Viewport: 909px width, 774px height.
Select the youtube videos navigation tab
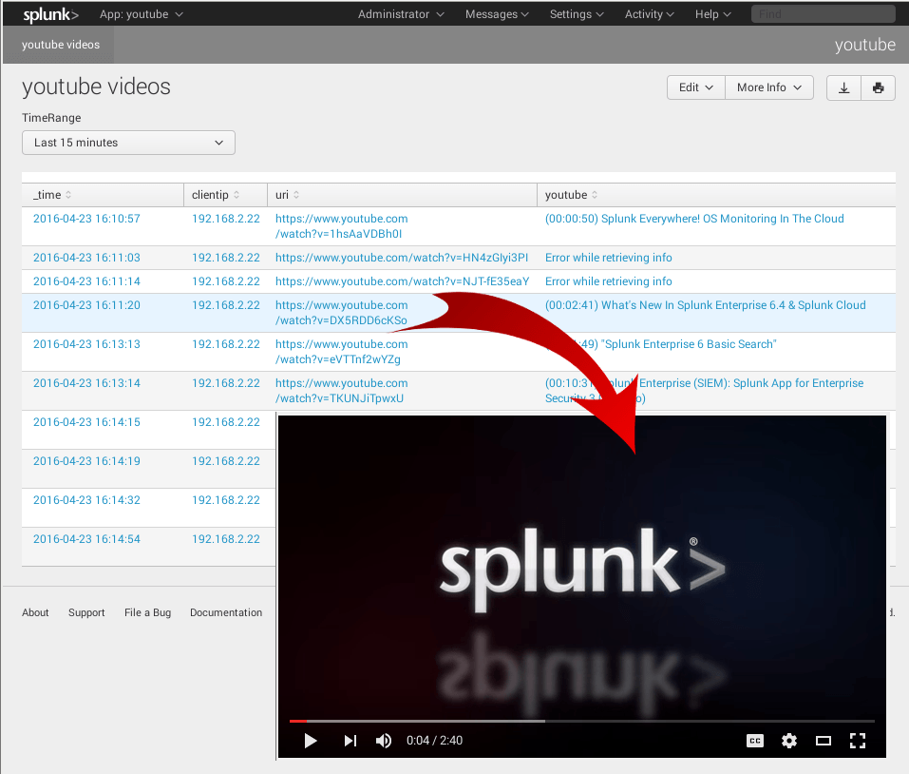tap(61, 45)
